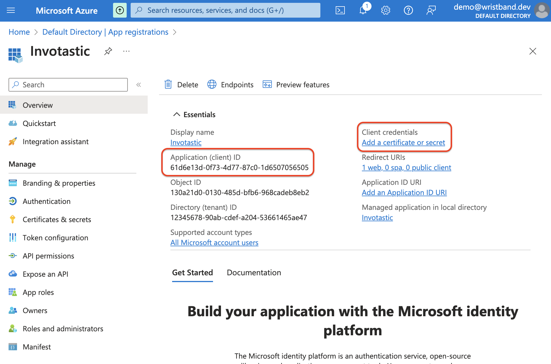The height and width of the screenshot is (364, 551).
Task: Click the Integration assistant rocket icon
Action: click(13, 141)
